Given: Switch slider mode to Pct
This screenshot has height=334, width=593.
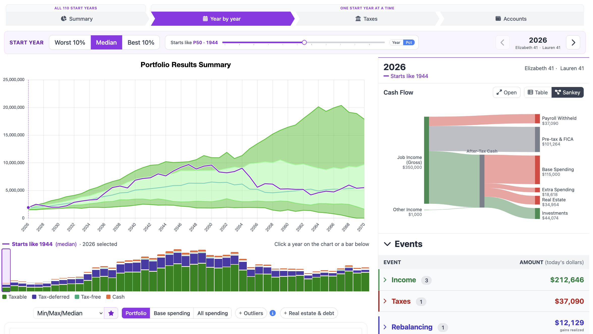Looking at the screenshot, I should [409, 42].
